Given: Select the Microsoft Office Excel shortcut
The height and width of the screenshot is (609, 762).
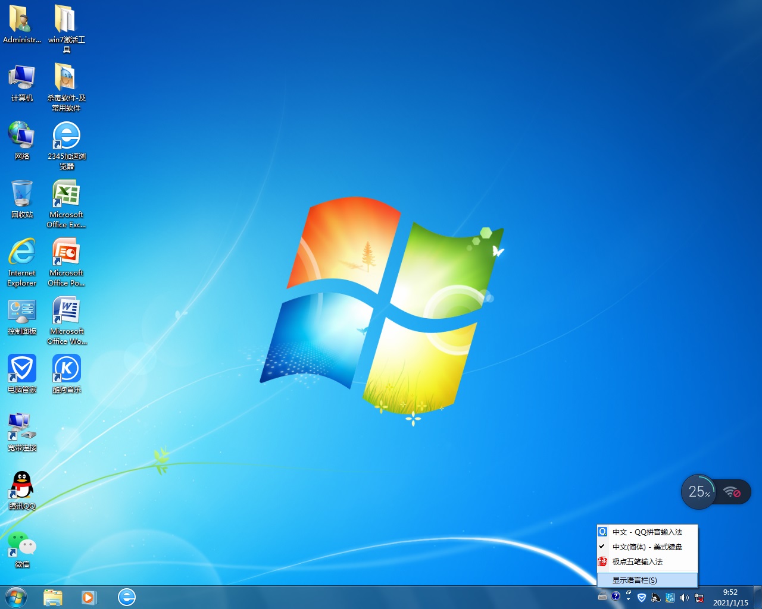Looking at the screenshot, I should click(x=67, y=194).
